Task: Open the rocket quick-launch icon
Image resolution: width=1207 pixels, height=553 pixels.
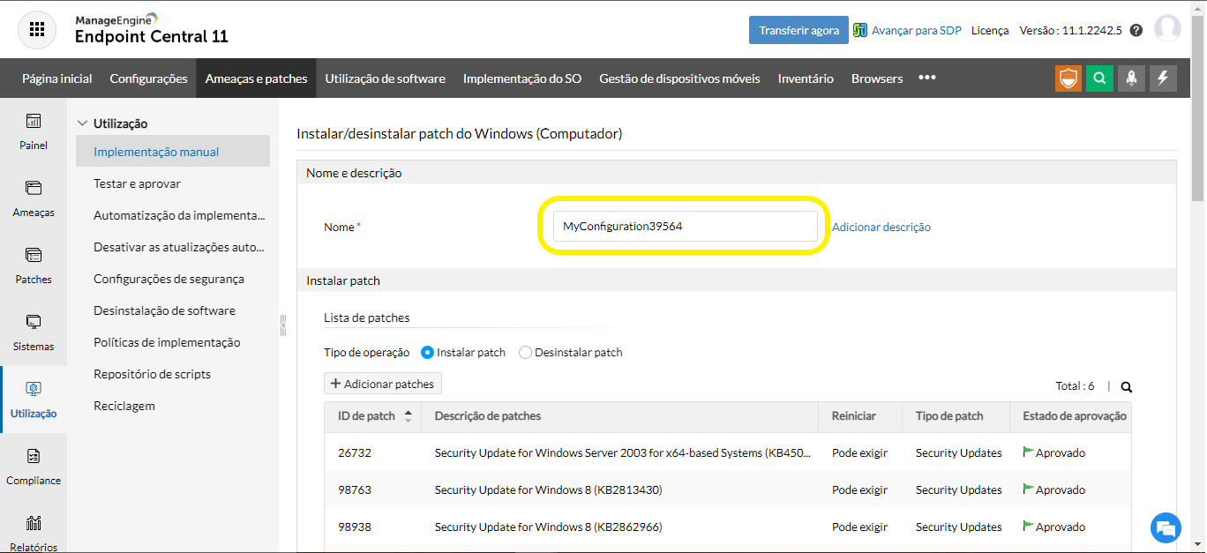Action: [1131, 78]
